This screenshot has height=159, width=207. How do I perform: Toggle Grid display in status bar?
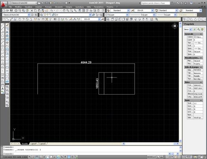click(x=37, y=157)
